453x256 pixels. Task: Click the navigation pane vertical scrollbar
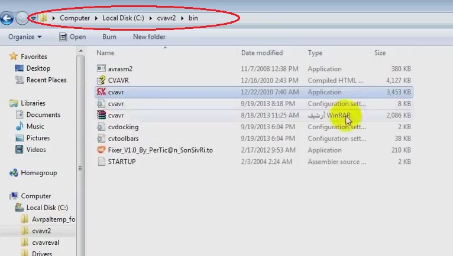click(81, 147)
